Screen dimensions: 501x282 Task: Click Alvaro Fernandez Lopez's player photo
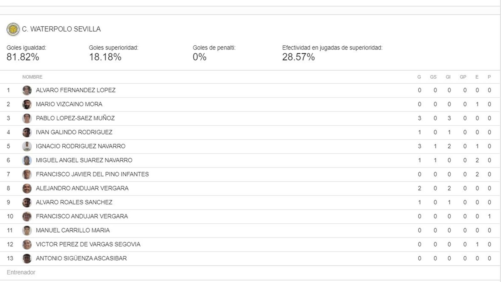pyautogui.click(x=27, y=91)
